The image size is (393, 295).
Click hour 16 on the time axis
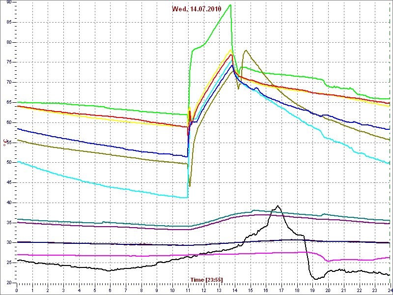click(x=265, y=290)
